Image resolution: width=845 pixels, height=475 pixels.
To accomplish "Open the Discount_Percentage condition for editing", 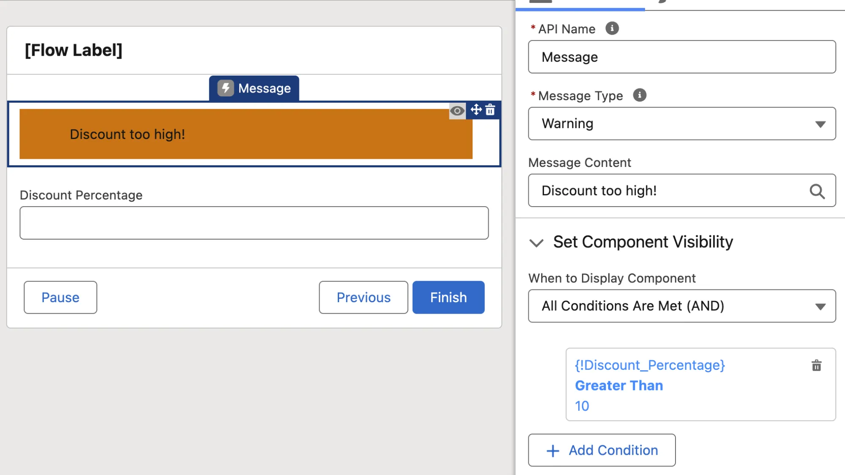I will [x=650, y=365].
